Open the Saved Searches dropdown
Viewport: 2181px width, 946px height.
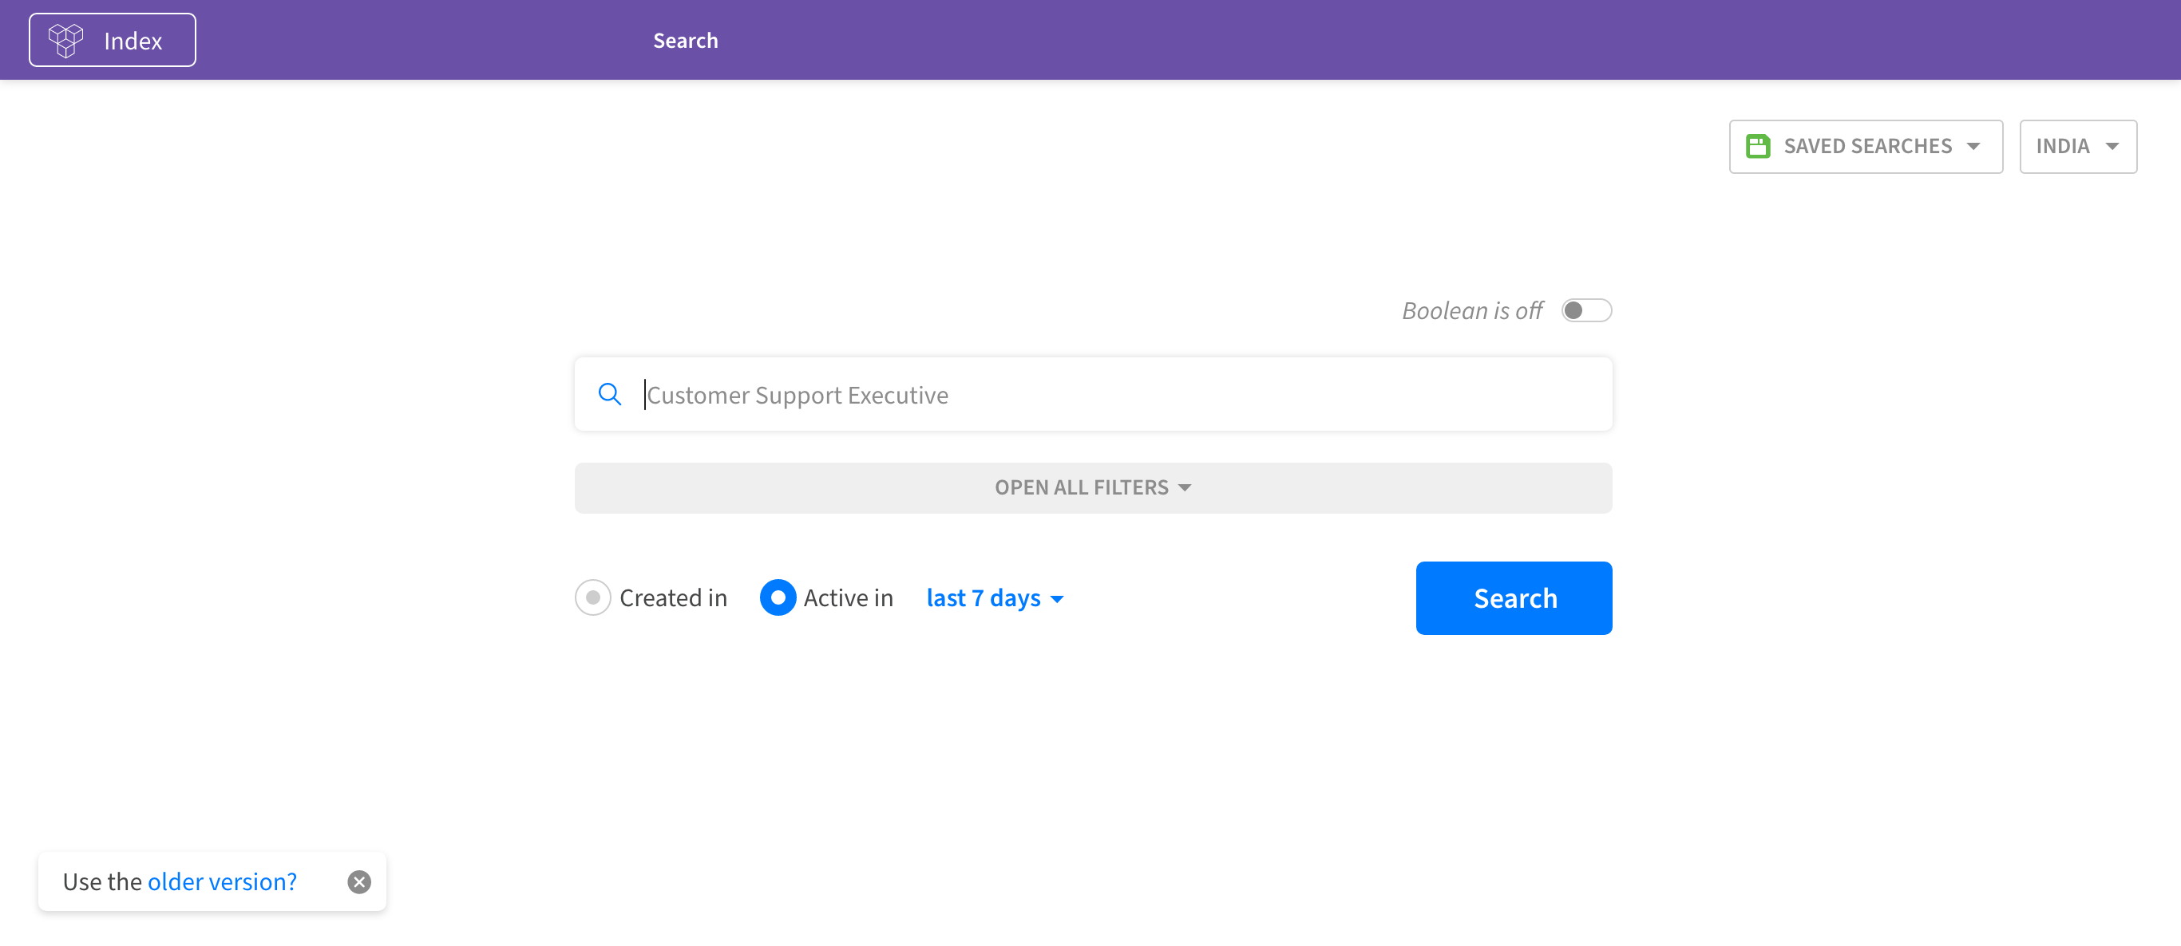1865,147
